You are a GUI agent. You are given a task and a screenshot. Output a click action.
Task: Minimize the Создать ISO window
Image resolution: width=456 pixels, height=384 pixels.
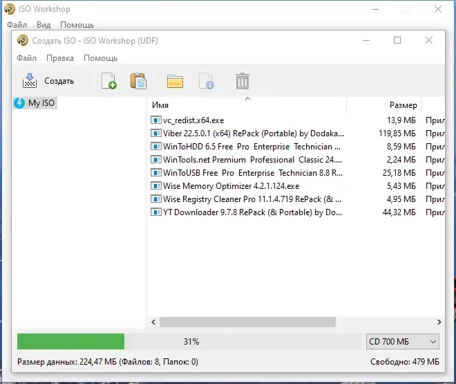click(366, 40)
